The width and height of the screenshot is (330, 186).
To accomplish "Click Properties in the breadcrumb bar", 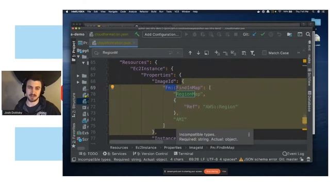I will pos(173,148).
